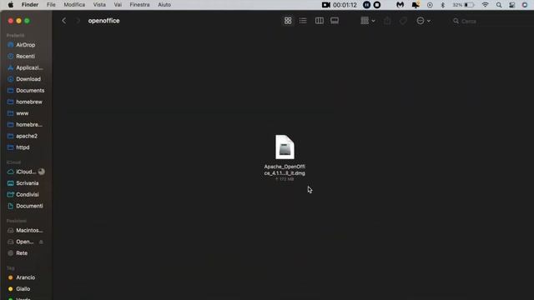Switch Finder to column view
Screen dimensions: 534x300
point(319,21)
